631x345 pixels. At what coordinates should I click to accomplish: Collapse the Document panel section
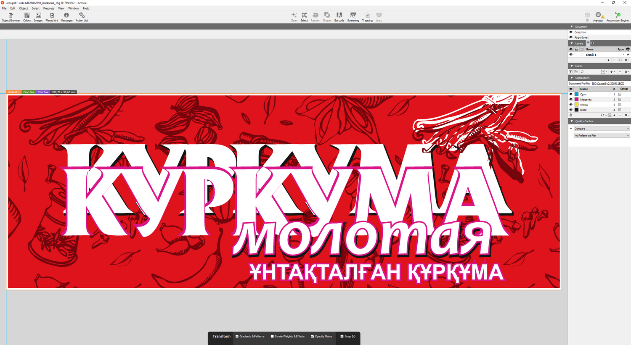click(x=572, y=26)
